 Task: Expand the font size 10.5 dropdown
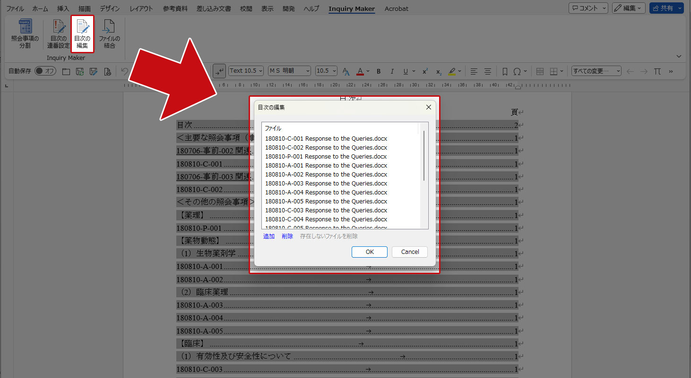(326, 71)
